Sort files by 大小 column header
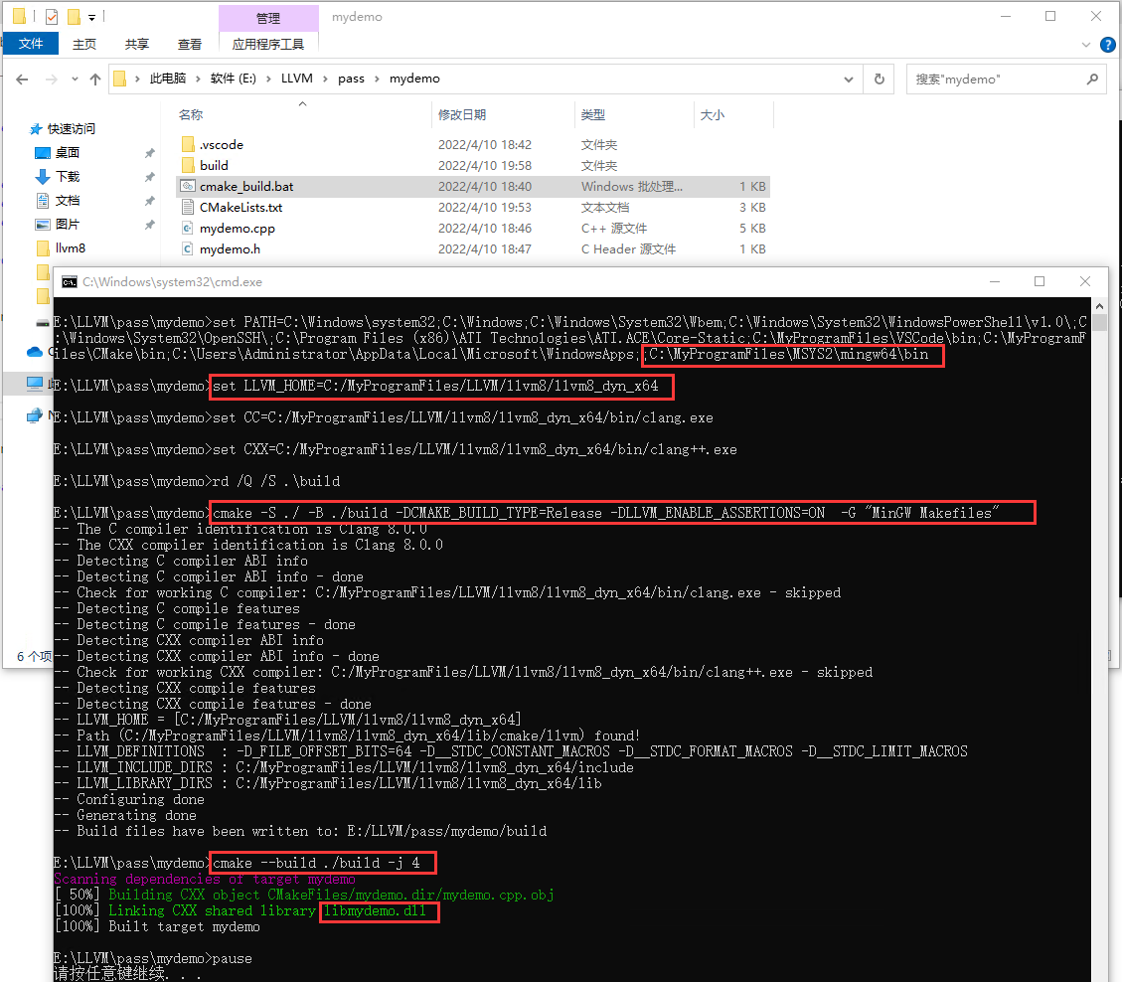 click(x=712, y=114)
